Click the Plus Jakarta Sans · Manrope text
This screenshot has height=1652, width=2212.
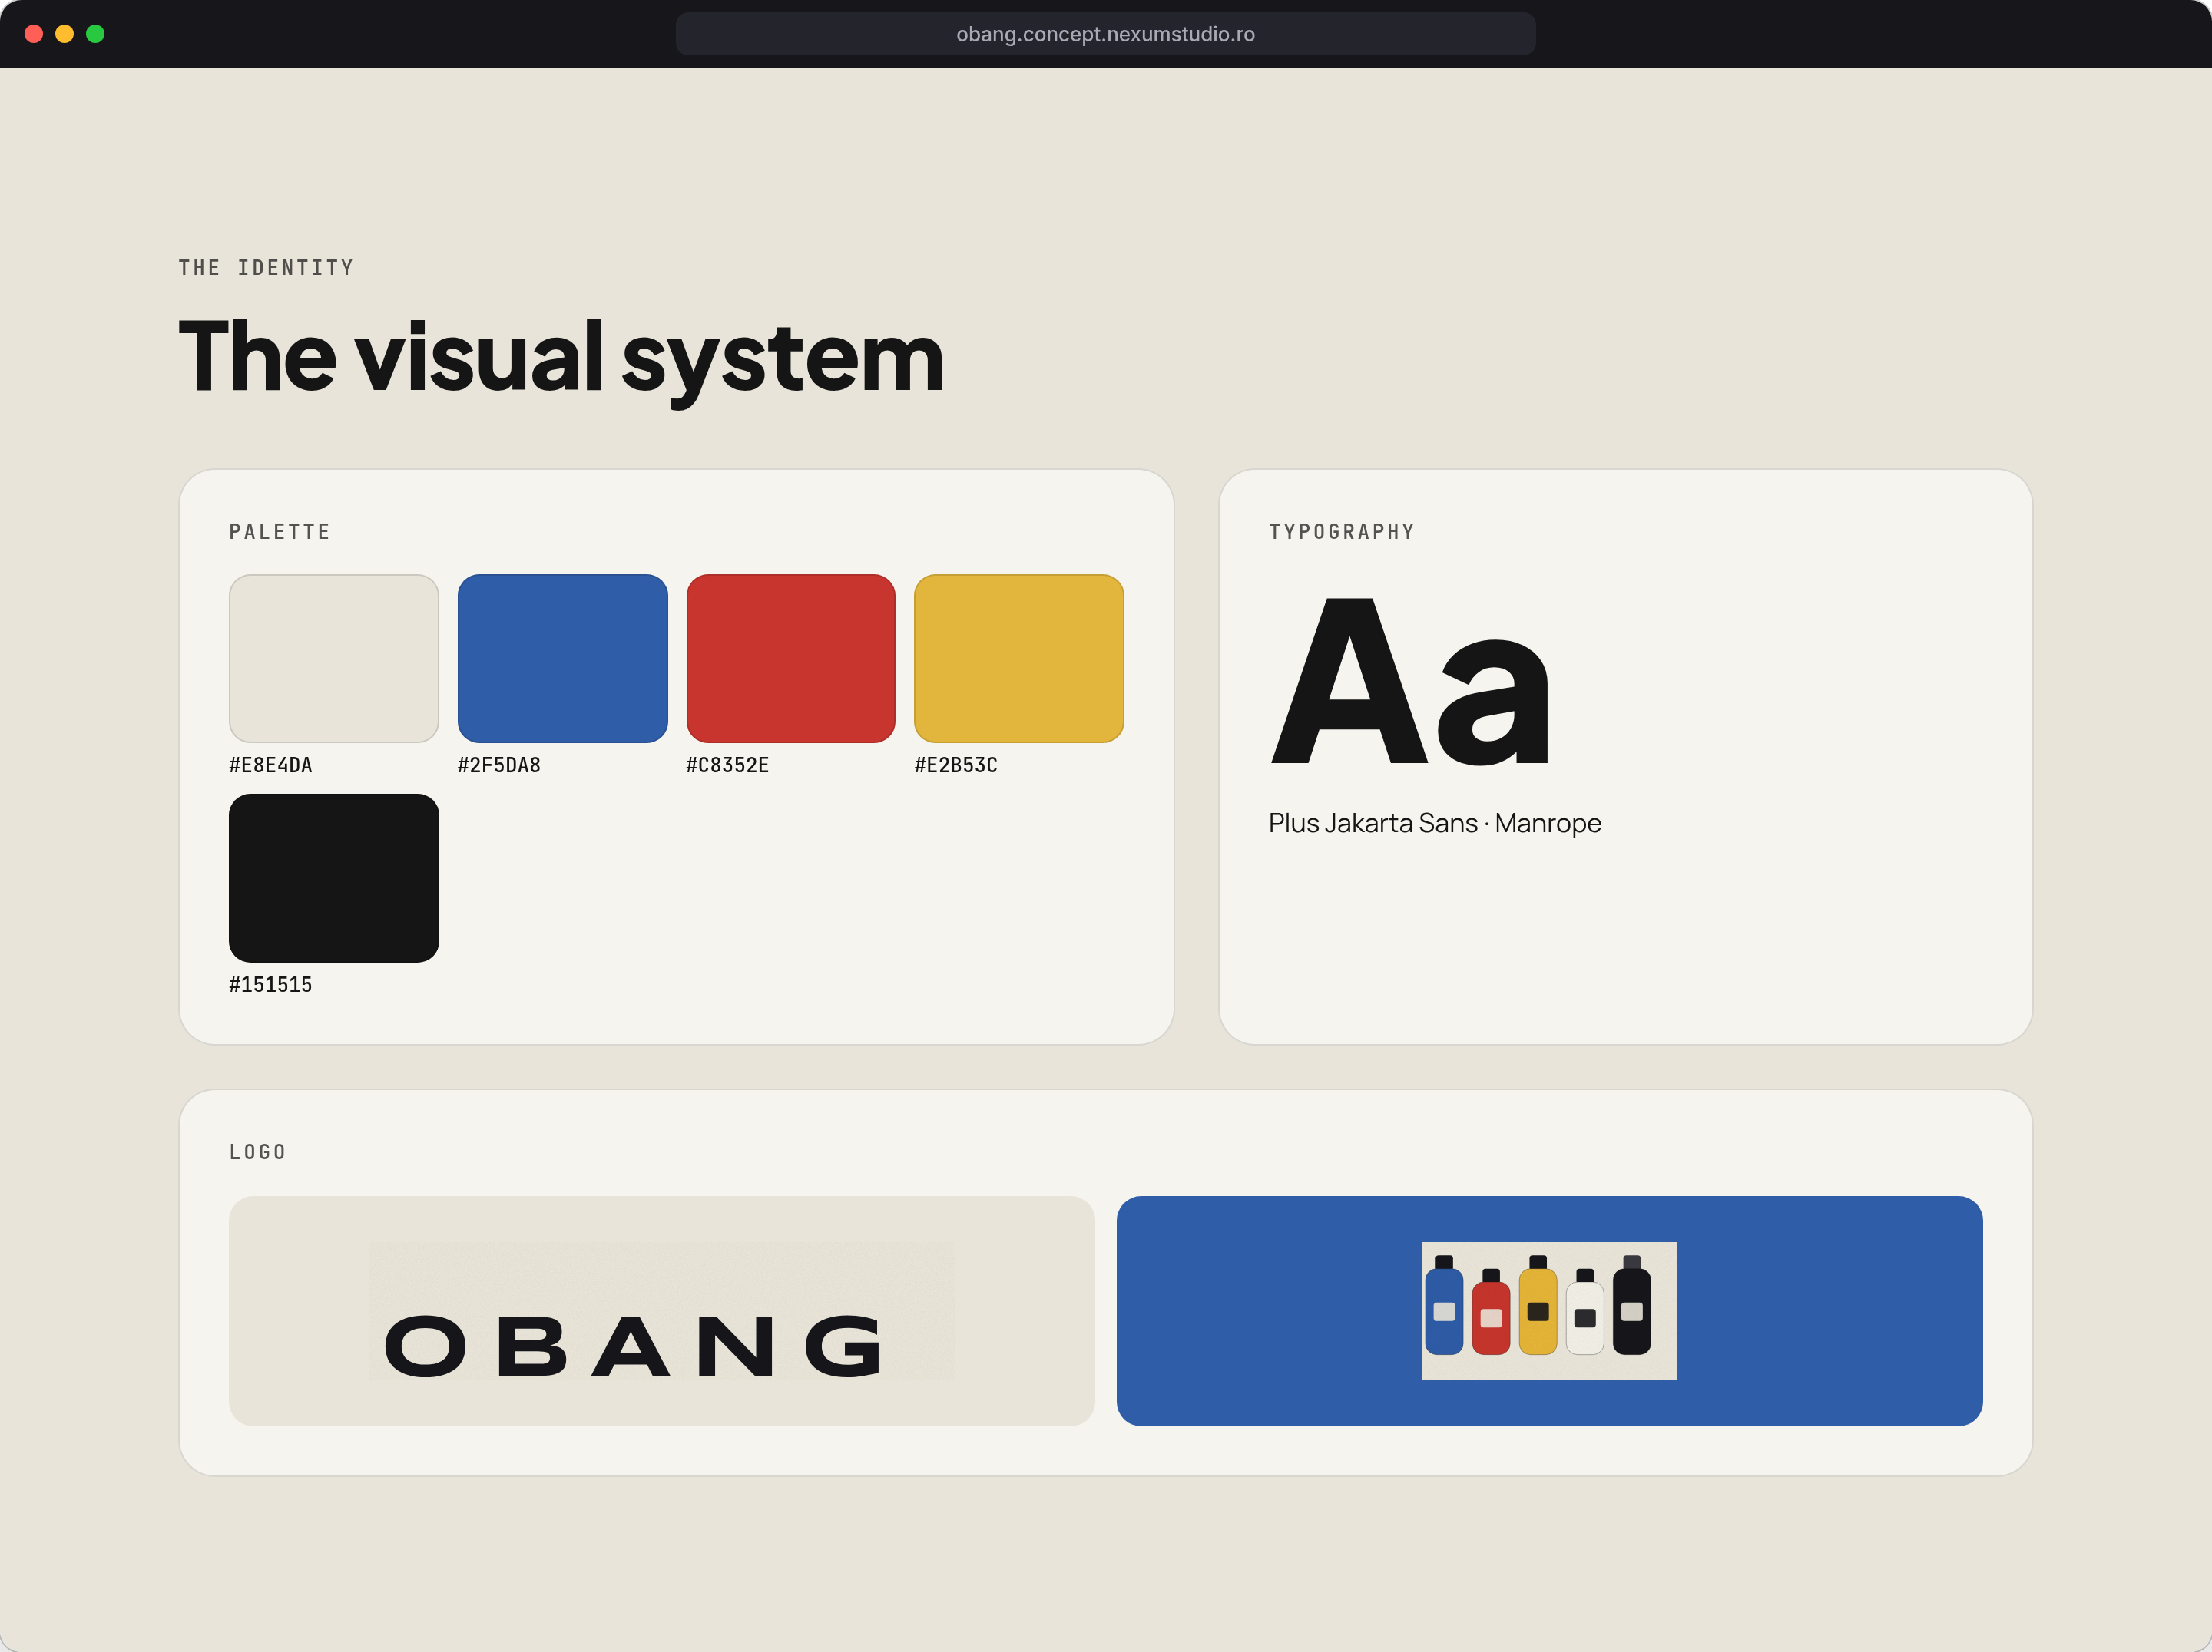point(1435,824)
